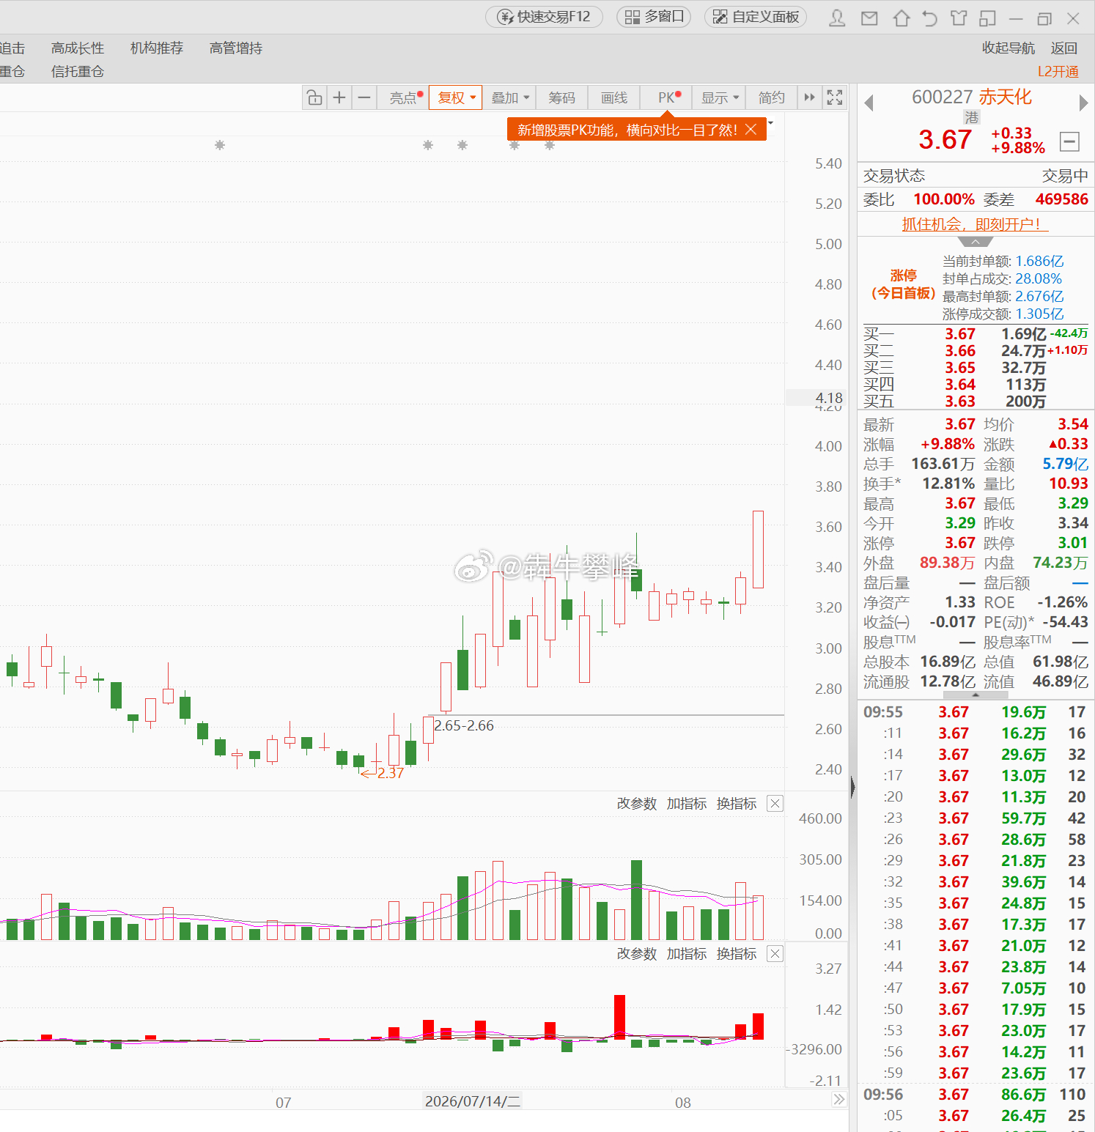Click the minus box beside price
Screen dimensions: 1095x1132
(1070, 141)
